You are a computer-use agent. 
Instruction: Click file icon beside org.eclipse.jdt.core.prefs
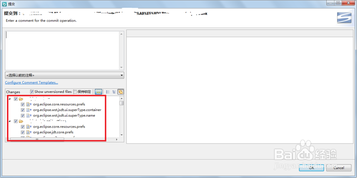pos(29,132)
